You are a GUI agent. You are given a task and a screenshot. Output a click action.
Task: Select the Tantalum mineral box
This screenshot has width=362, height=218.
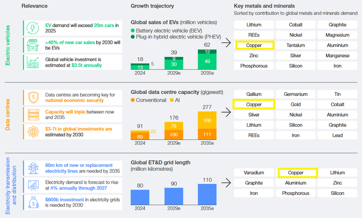(x=296, y=45)
